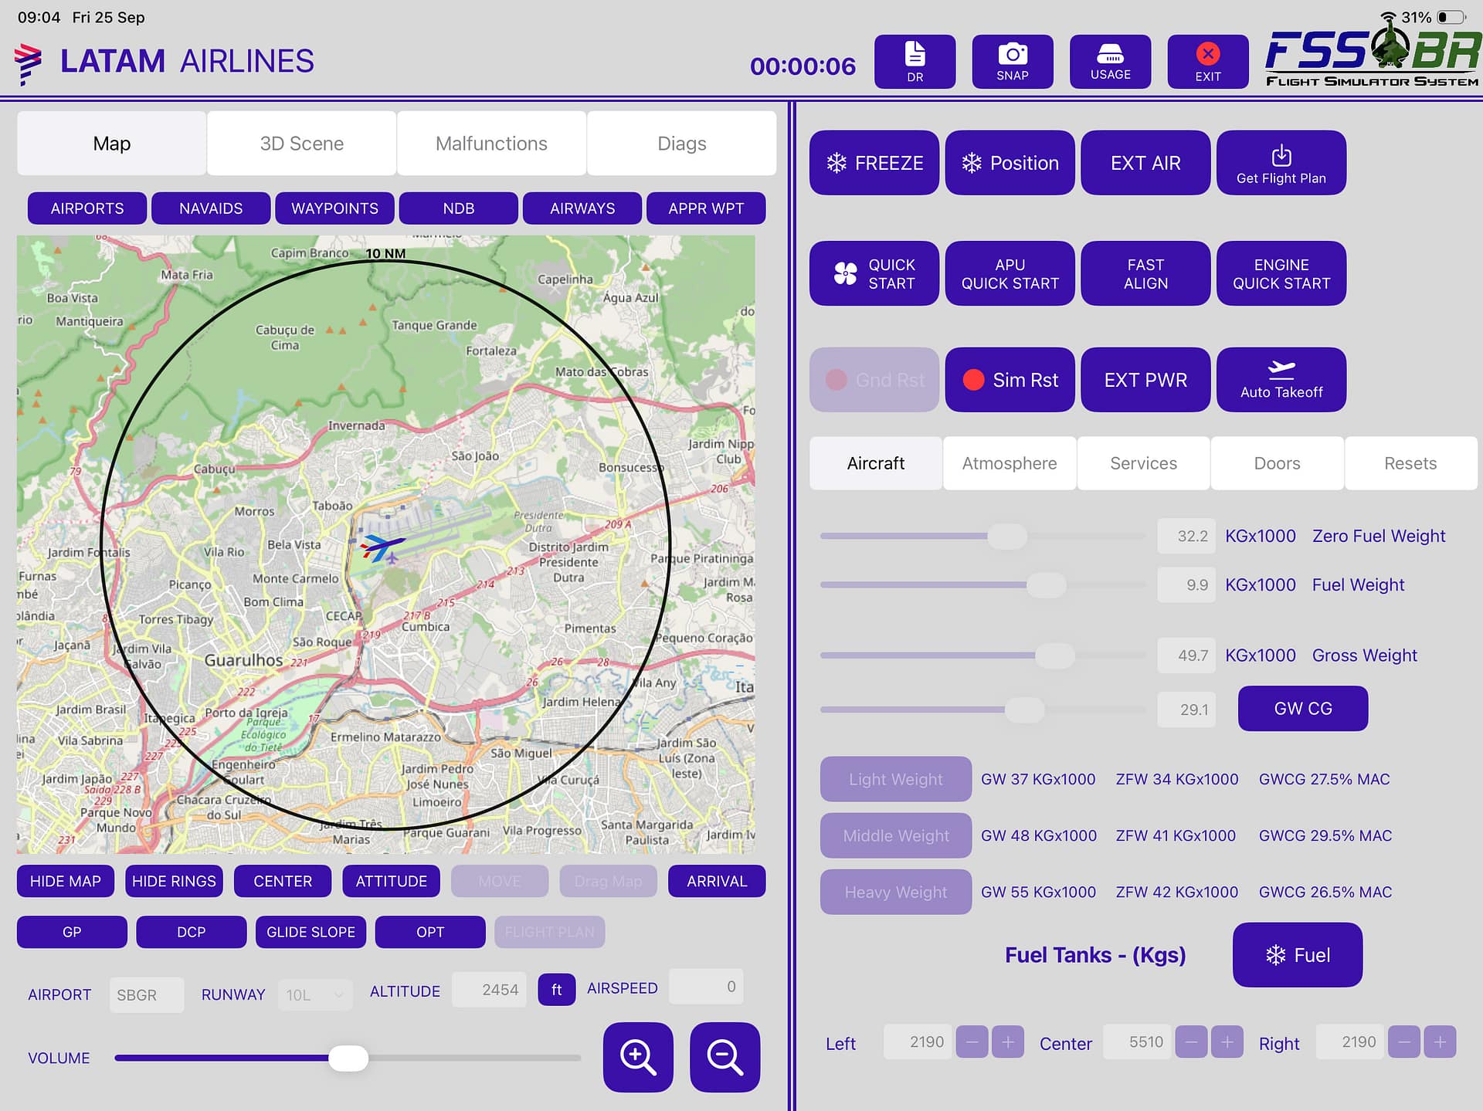Click the AIRPORT SBGR input field

(147, 995)
